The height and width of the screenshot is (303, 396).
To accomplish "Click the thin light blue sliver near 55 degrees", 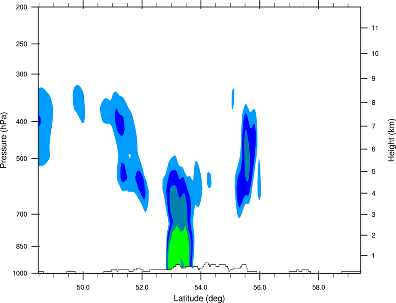I will coord(233,98).
